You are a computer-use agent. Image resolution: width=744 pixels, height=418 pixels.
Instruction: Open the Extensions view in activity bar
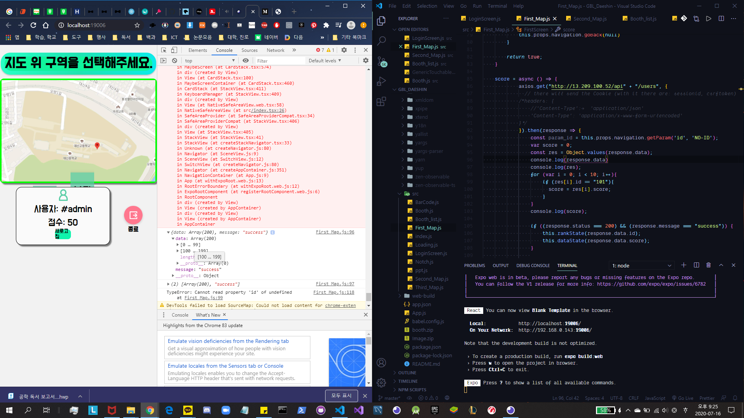(x=381, y=101)
